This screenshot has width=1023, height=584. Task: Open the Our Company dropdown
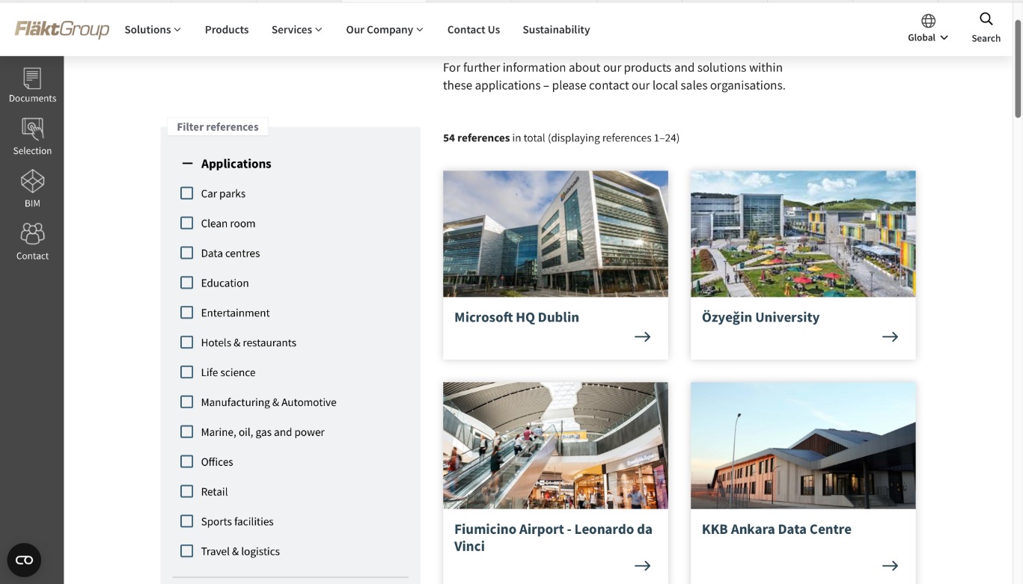tap(385, 30)
